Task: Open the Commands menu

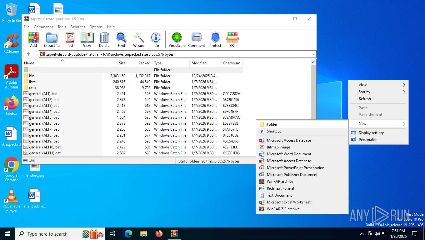Action: pos(43,27)
